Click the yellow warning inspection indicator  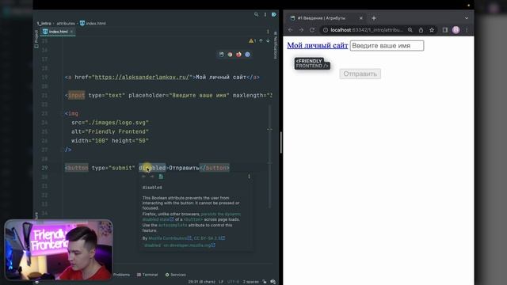(x=252, y=40)
